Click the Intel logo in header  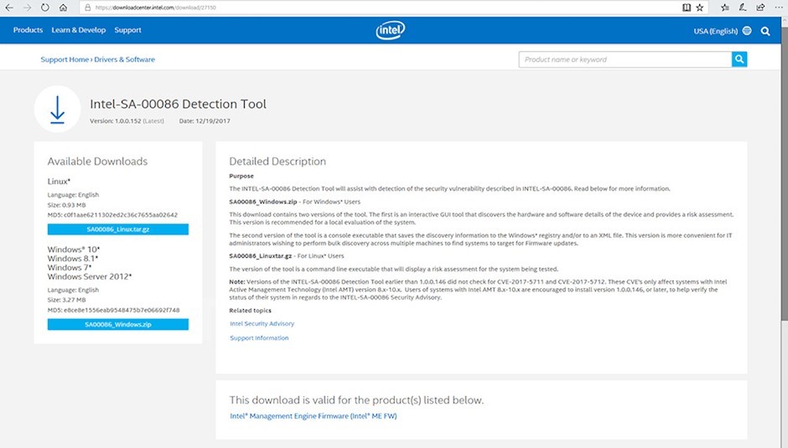click(x=391, y=30)
